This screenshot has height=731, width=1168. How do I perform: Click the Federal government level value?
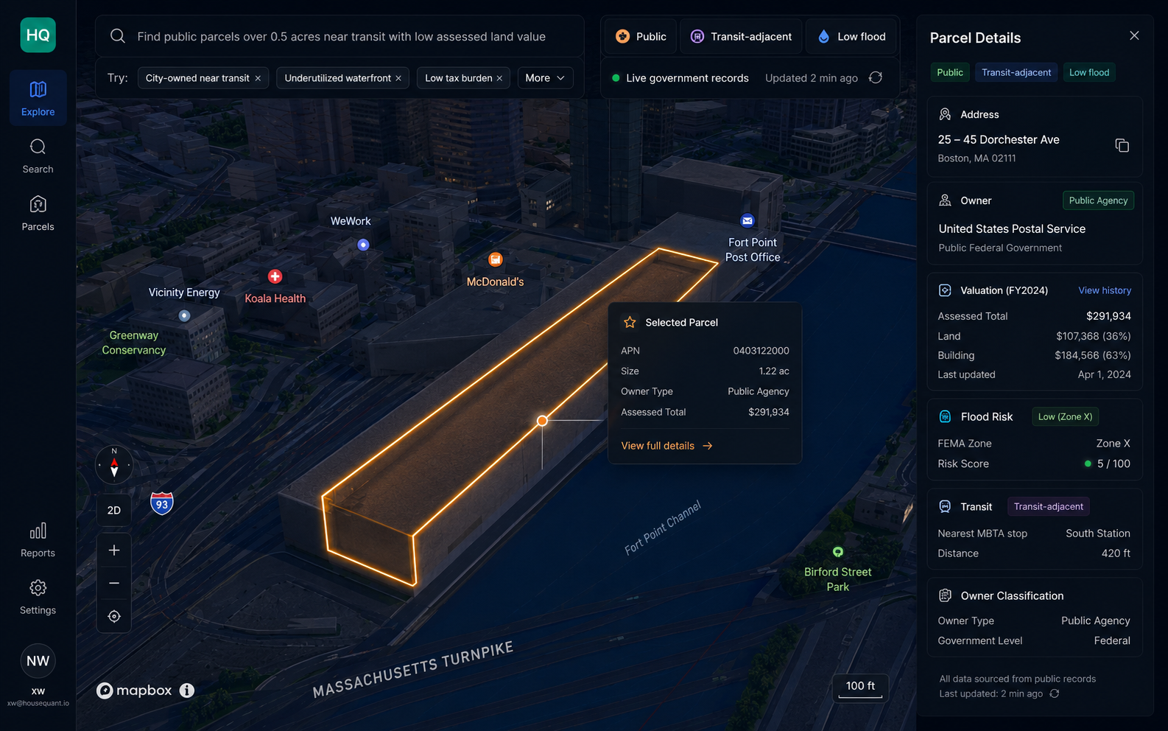point(1112,641)
